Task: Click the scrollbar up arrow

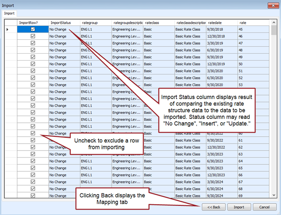Action: pos(274,22)
